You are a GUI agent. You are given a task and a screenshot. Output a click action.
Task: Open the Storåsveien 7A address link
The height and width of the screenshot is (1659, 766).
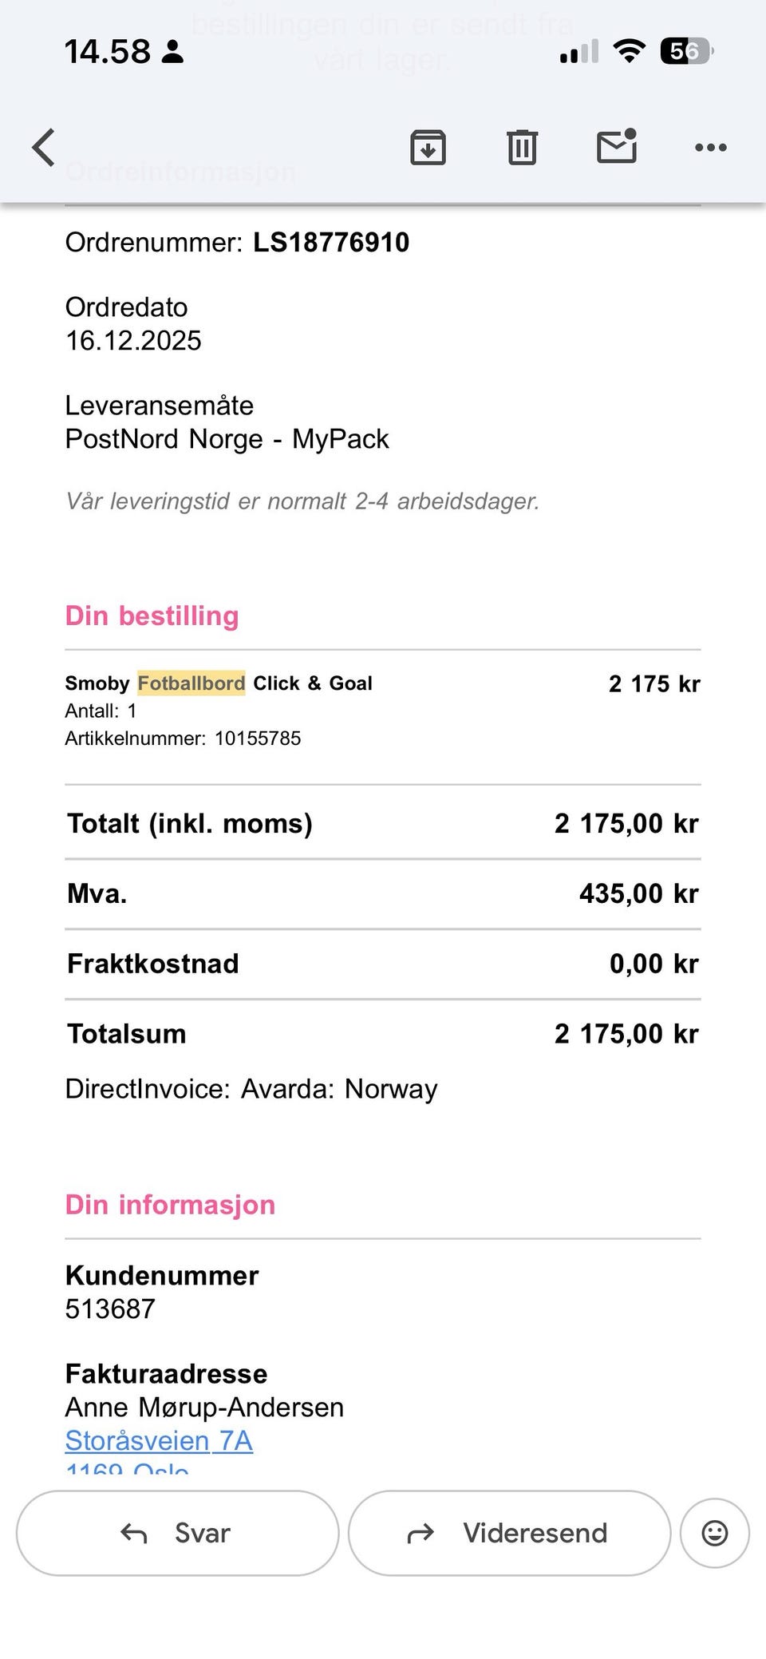[159, 1440]
